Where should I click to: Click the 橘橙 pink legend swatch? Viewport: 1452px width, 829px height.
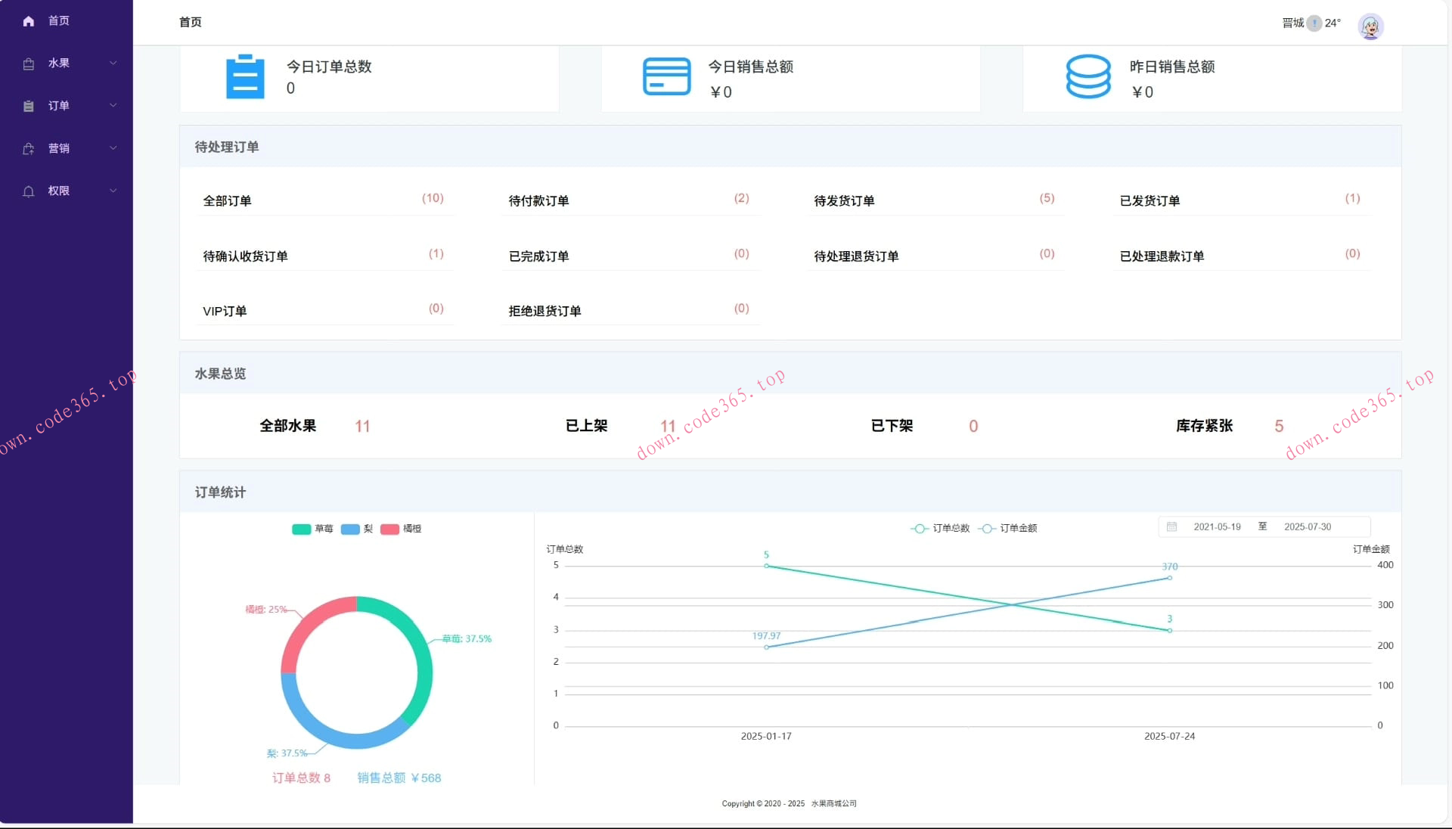click(389, 529)
